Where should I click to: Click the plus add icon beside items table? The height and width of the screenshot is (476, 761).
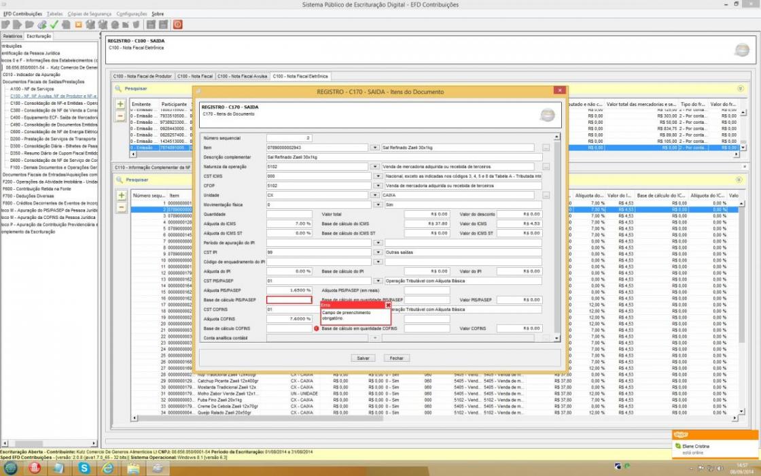(x=122, y=195)
